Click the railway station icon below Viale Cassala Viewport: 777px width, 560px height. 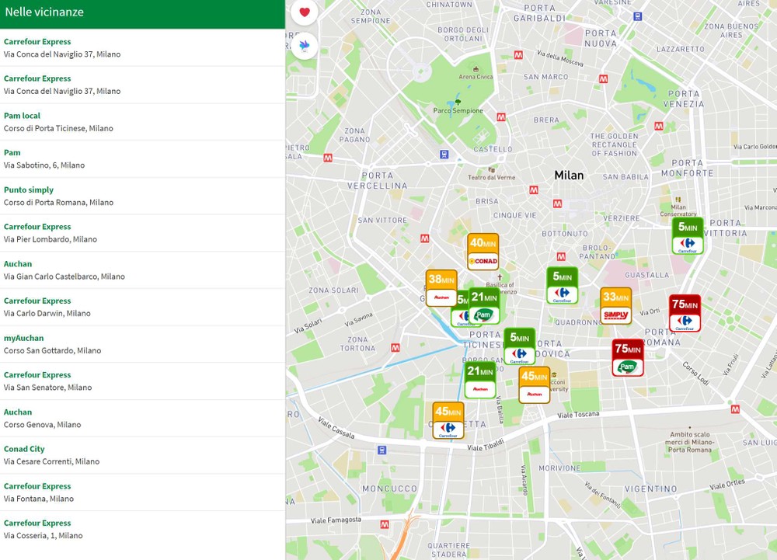tap(382, 450)
